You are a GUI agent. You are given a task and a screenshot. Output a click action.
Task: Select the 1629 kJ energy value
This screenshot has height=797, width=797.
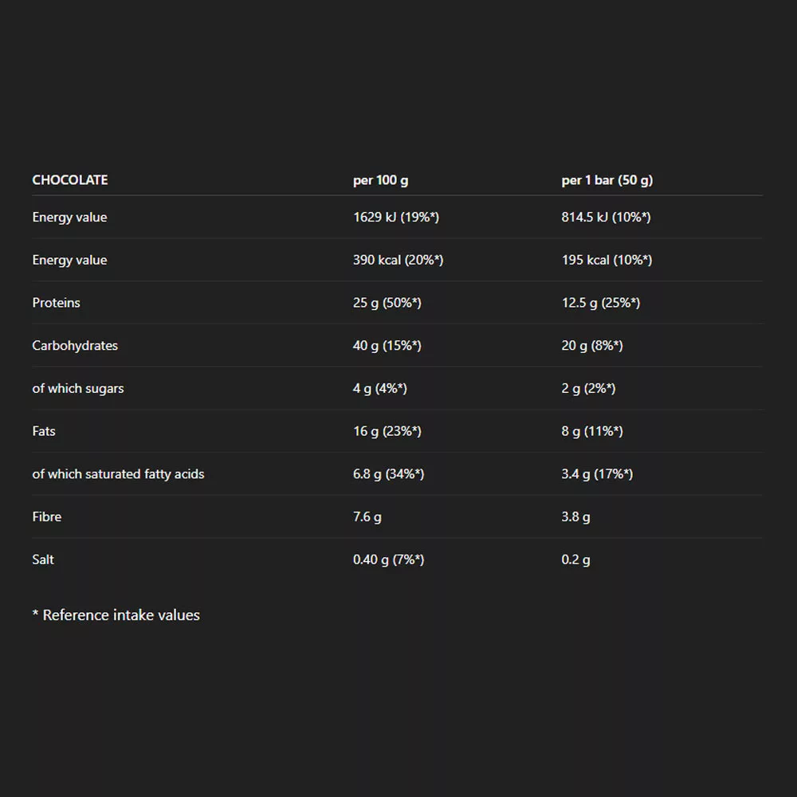click(395, 218)
